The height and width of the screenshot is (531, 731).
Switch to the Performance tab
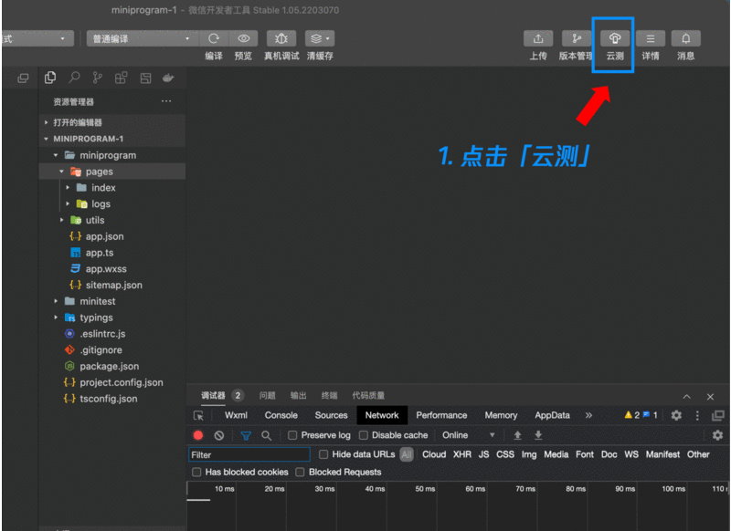point(441,415)
